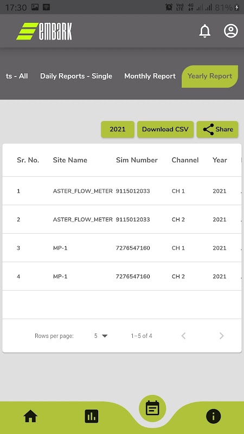Image resolution: width=244 pixels, height=434 pixels.
Task: Expand the rows per page dropdown
Action: point(101,336)
